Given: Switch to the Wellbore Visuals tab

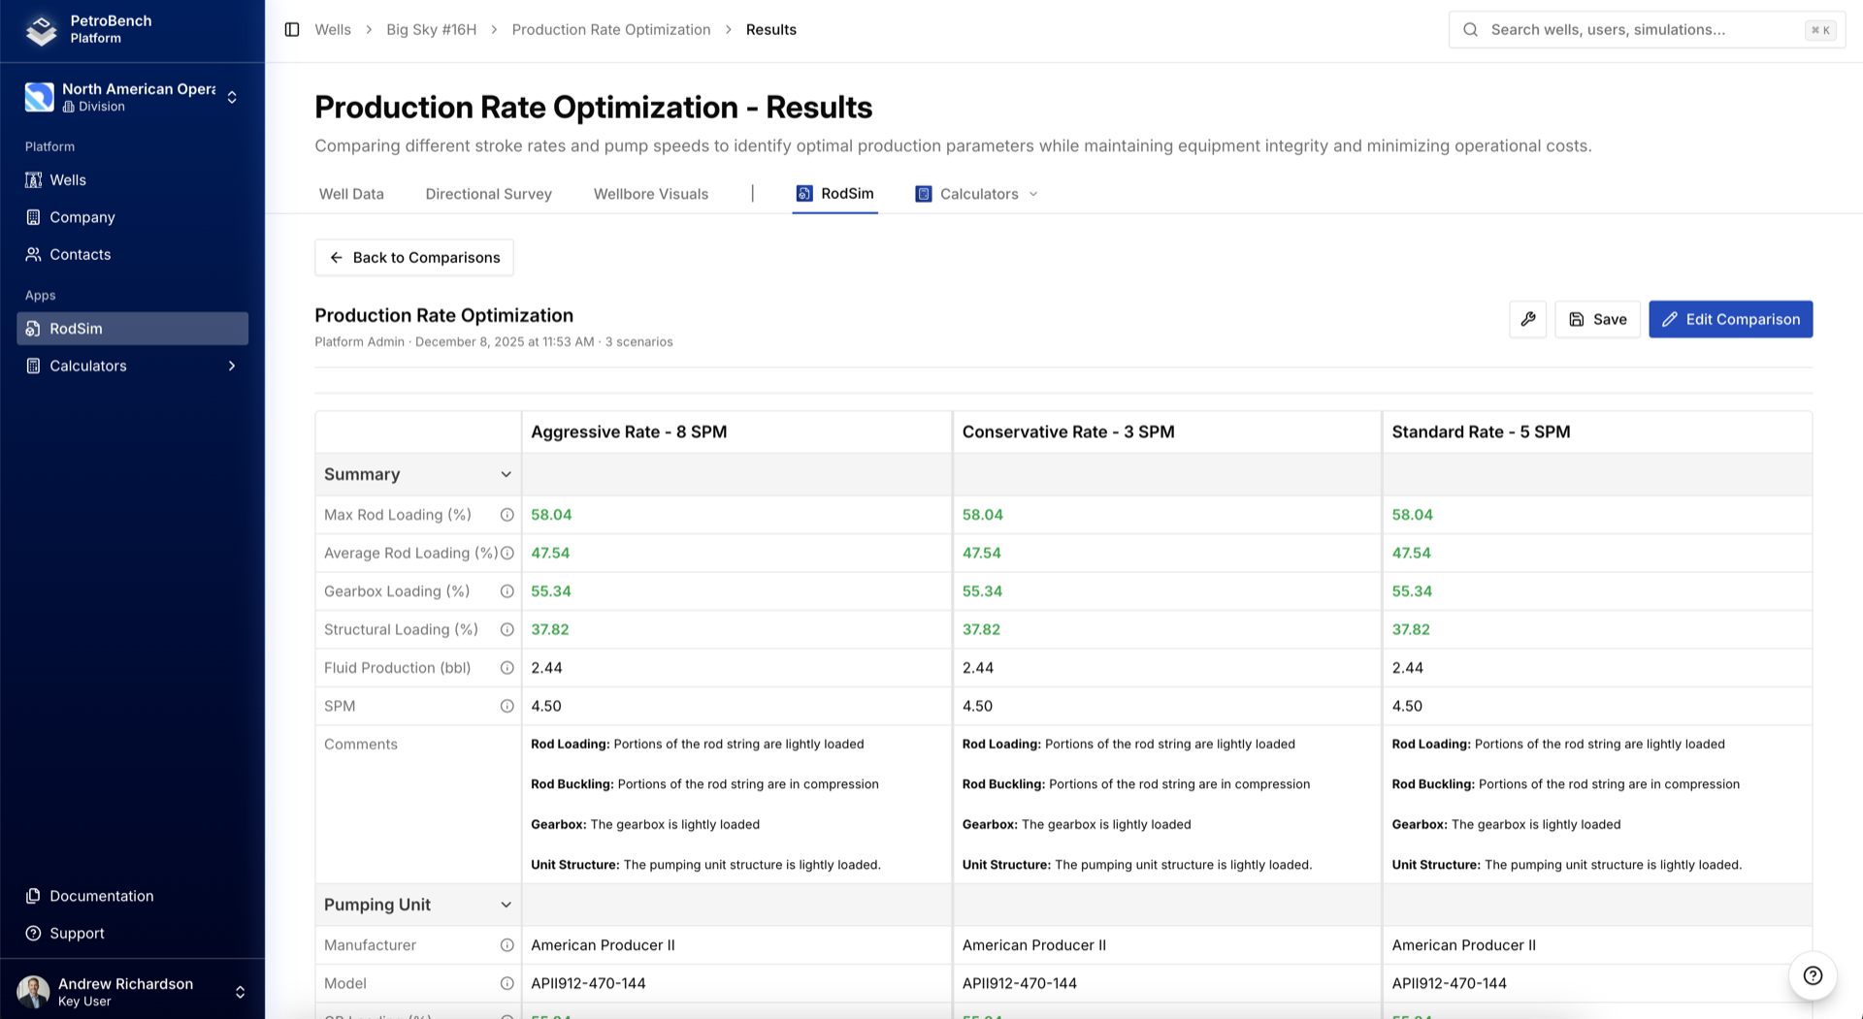Looking at the screenshot, I should point(650,193).
